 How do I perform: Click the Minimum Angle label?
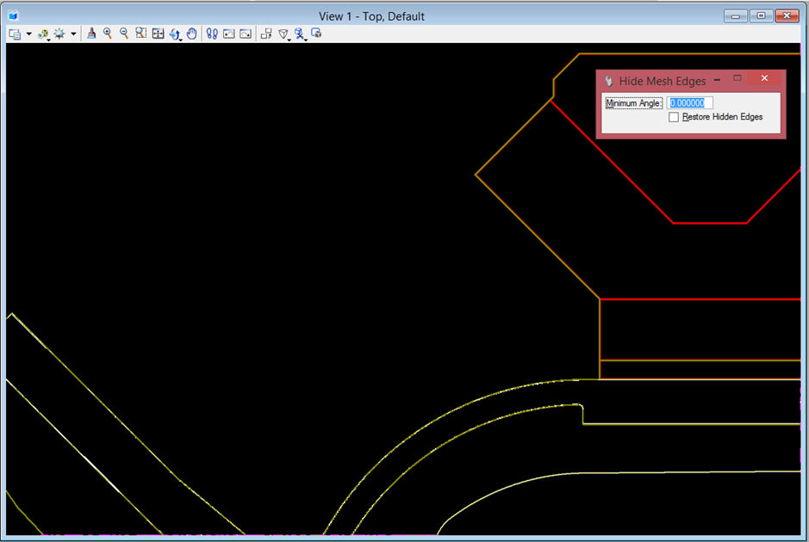[633, 103]
